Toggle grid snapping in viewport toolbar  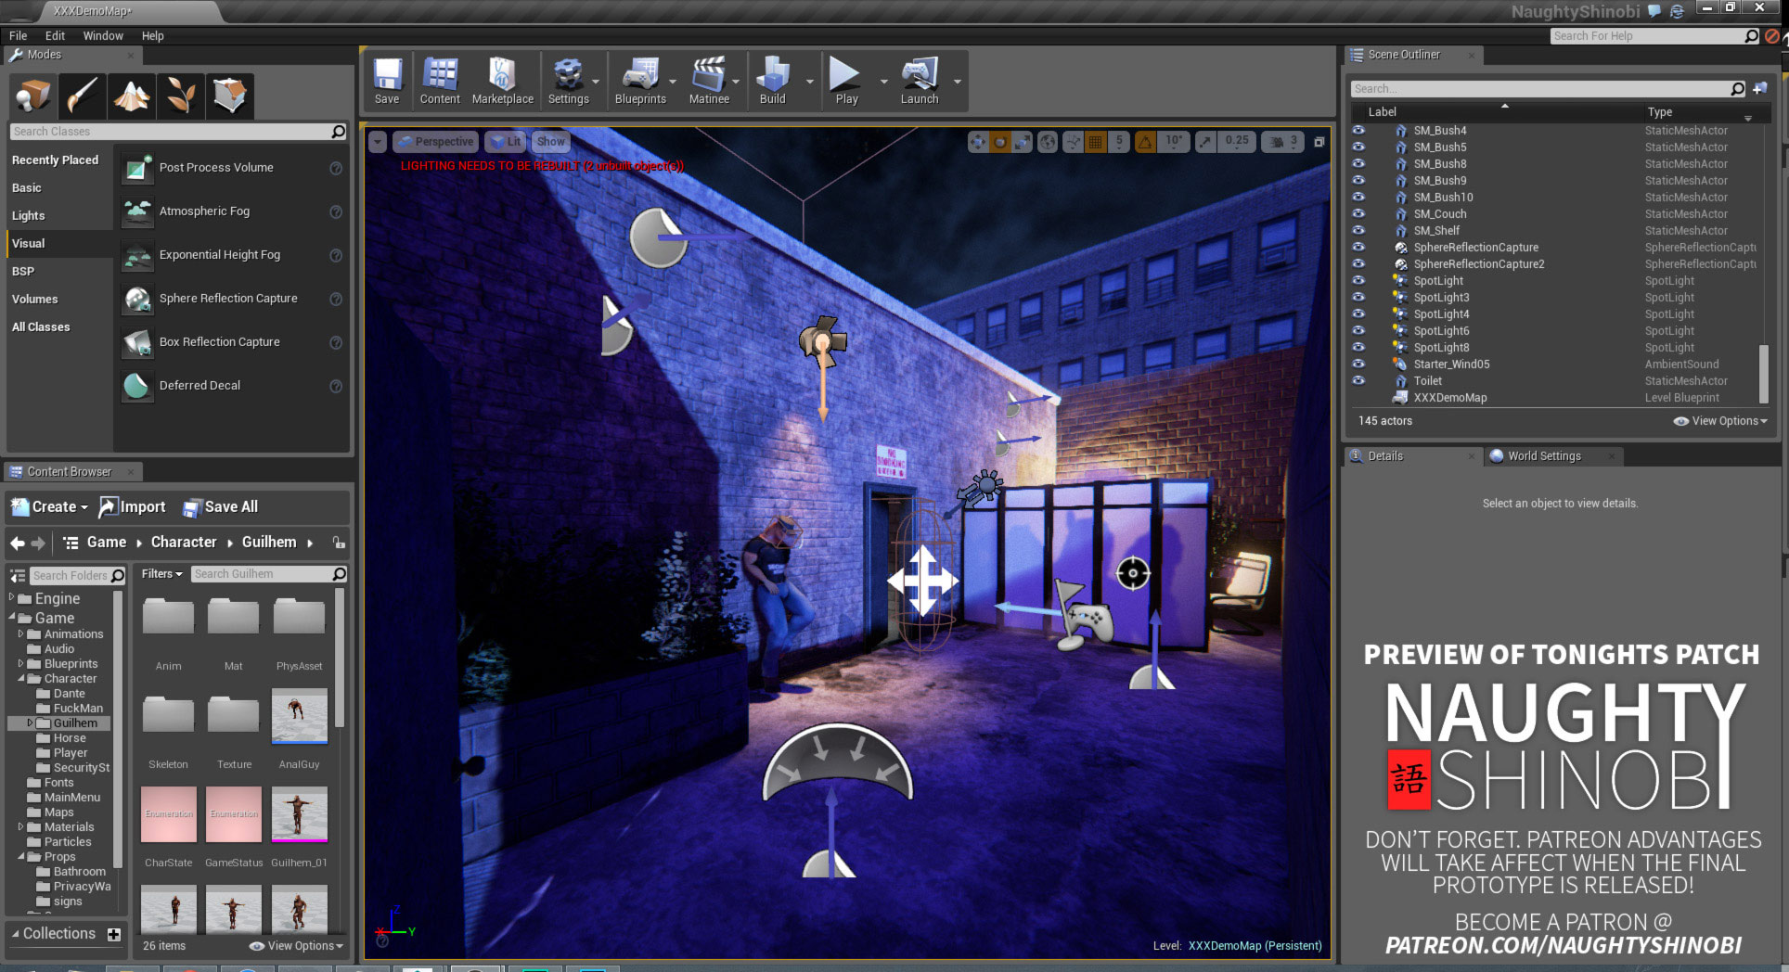1096,142
